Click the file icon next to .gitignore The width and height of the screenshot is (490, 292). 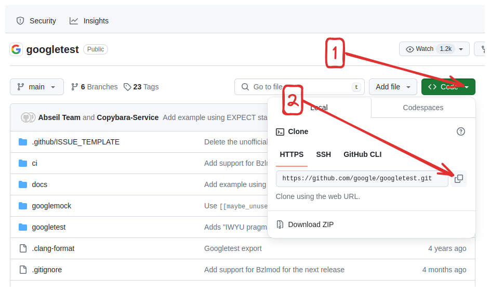coord(23,270)
